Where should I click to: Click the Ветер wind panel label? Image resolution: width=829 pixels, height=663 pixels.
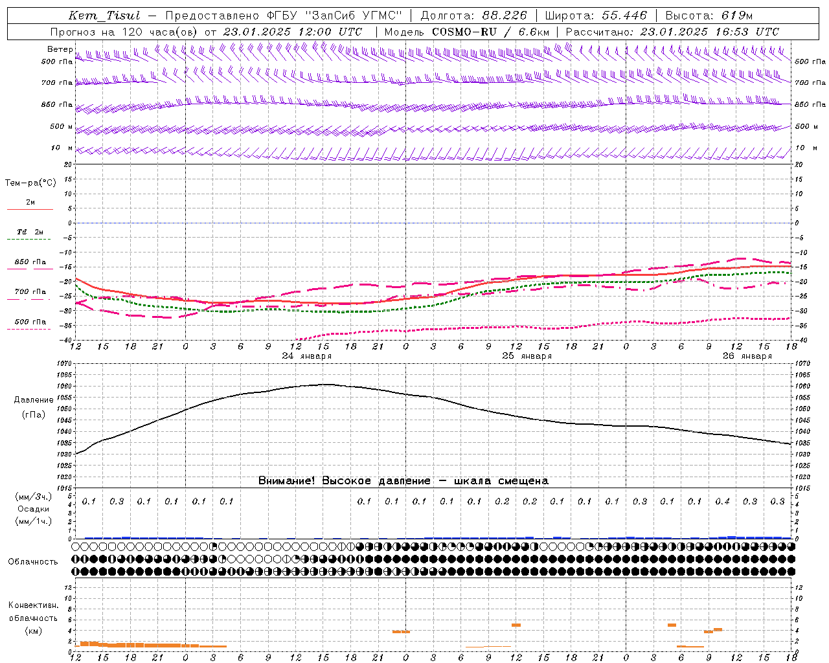[x=60, y=49]
